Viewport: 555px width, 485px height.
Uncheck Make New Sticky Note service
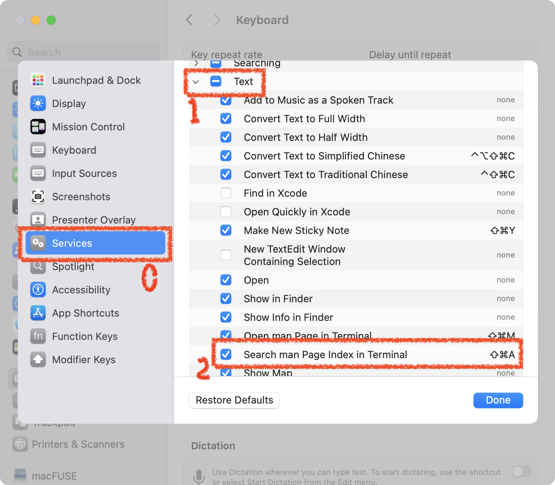(x=226, y=230)
